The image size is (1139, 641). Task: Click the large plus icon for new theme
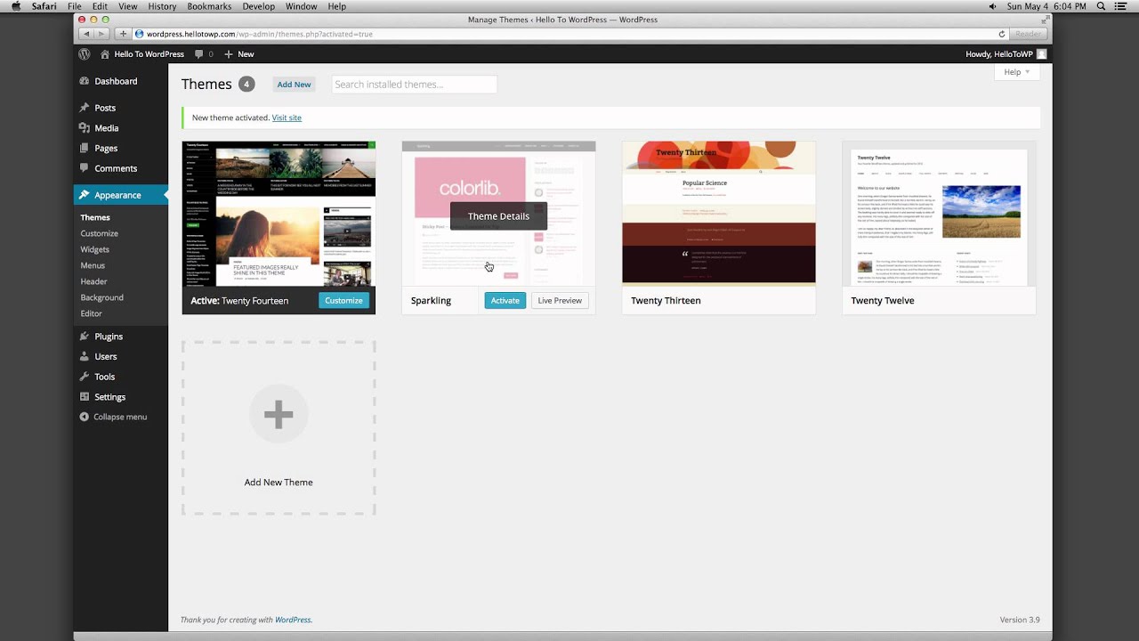click(x=279, y=414)
